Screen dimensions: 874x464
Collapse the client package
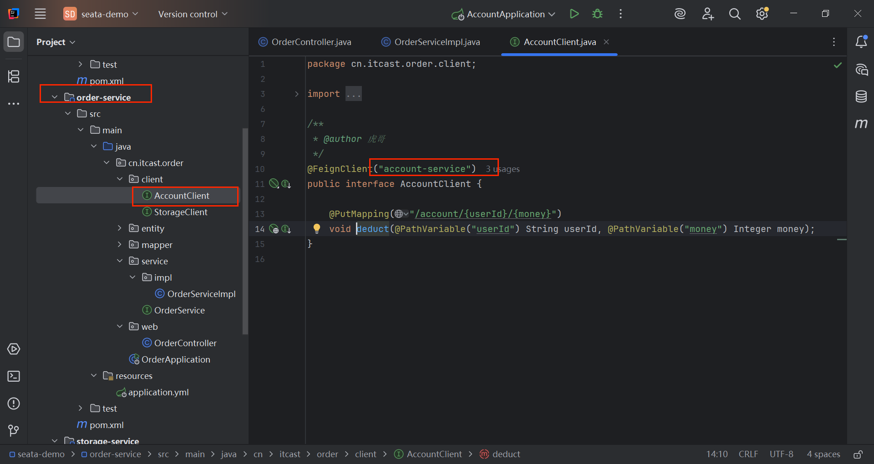coord(120,179)
